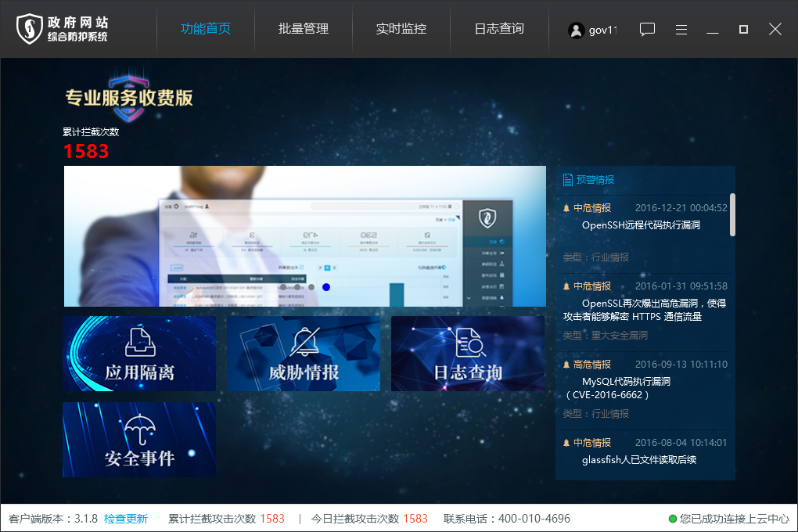Select the second carousel dot indicator
This screenshot has width=798, height=532.
click(297, 287)
